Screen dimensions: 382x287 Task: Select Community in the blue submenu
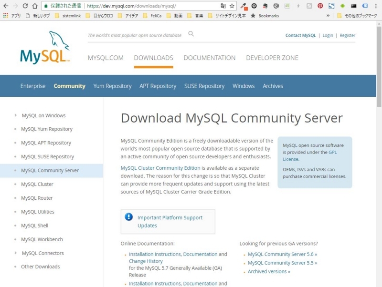[69, 86]
